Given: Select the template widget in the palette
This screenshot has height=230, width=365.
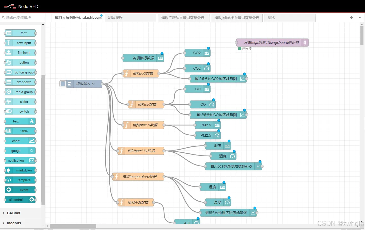Looking at the screenshot, I should (x=20, y=180).
